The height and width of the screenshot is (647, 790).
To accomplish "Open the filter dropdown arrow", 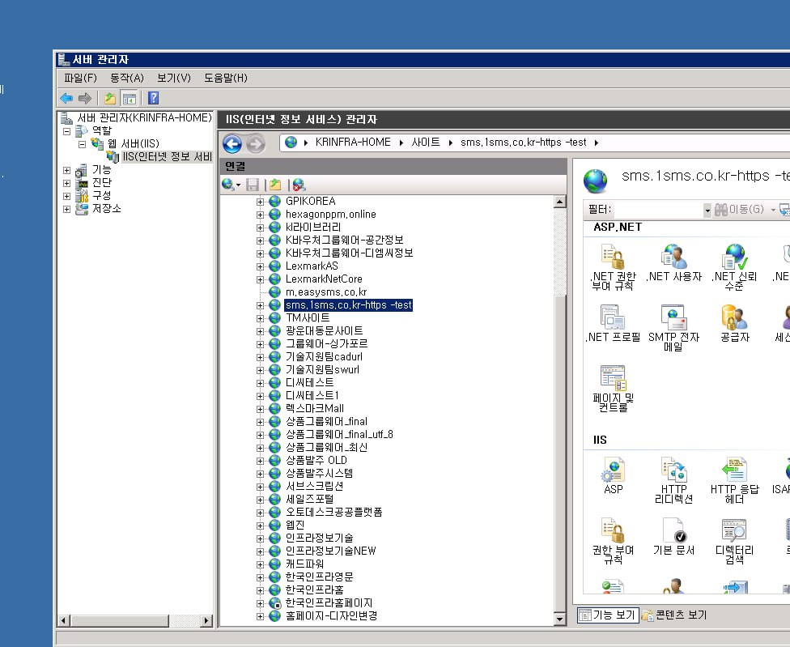I will pos(707,210).
